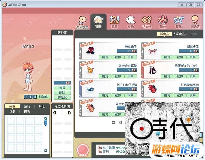Buy the 紅色拳擊手套 with 購買
Viewport: 205px width, 160px height.
tap(167, 95)
